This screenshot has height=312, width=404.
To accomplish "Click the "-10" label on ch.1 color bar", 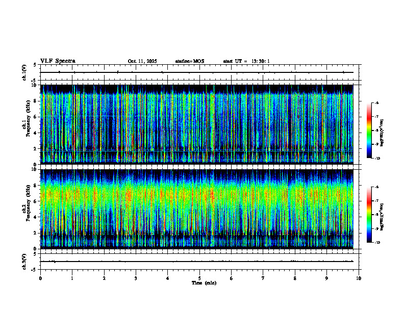I will 377,159.
